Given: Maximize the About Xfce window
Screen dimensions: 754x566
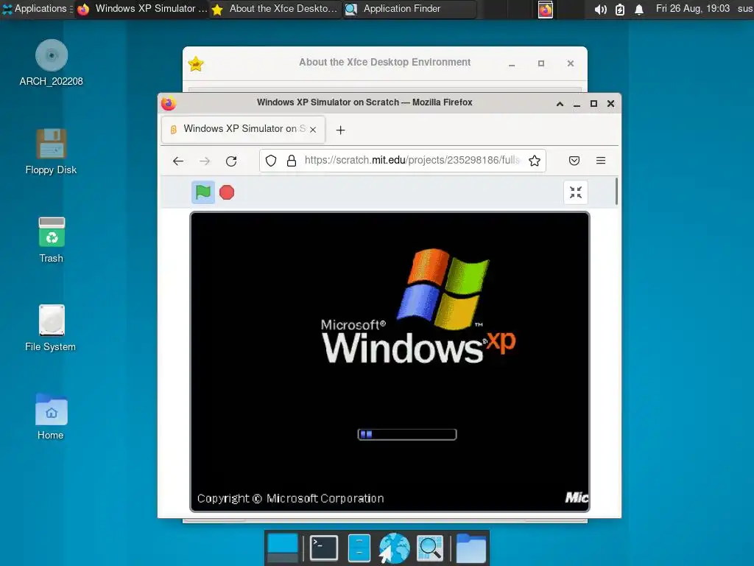Looking at the screenshot, I should click(541, 63).
